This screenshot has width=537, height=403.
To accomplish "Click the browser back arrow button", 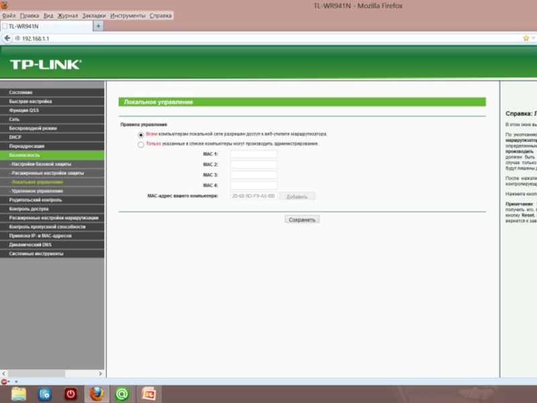I will pos(7,38).
